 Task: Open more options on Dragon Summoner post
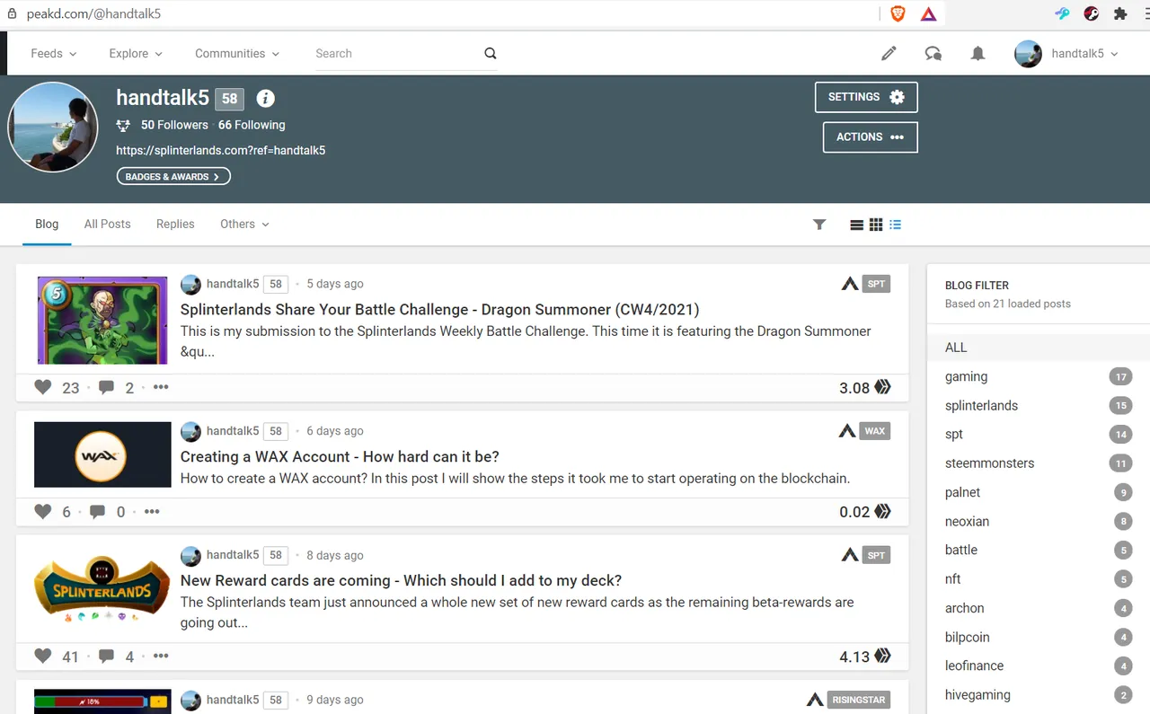tap(161, 387)
